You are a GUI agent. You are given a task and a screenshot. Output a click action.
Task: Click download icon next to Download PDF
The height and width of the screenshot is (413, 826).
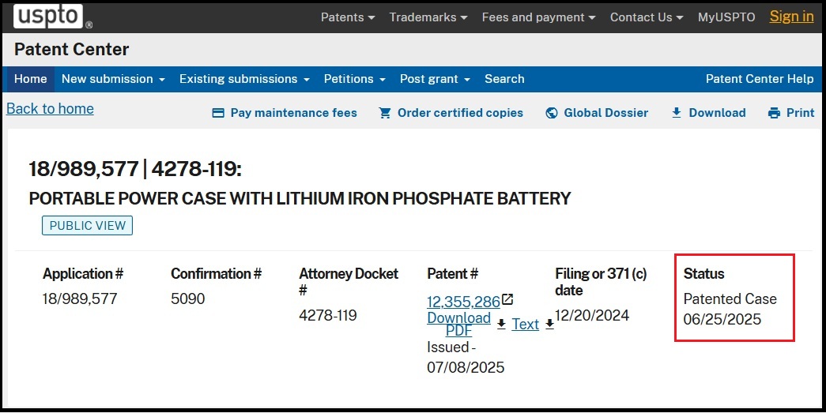(501, 324)
